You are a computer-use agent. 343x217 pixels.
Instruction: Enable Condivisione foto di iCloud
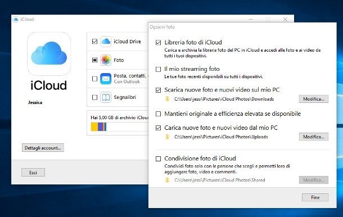pyautogui.click(x=158, y=159)
